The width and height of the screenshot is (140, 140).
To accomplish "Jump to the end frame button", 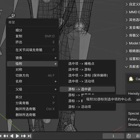I will point(29,136).
